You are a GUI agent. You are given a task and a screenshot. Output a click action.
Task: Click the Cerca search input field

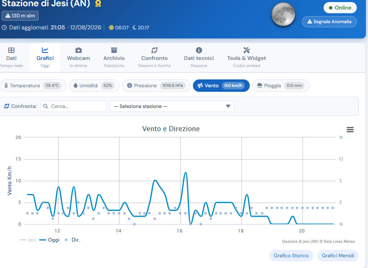[73, 106]
